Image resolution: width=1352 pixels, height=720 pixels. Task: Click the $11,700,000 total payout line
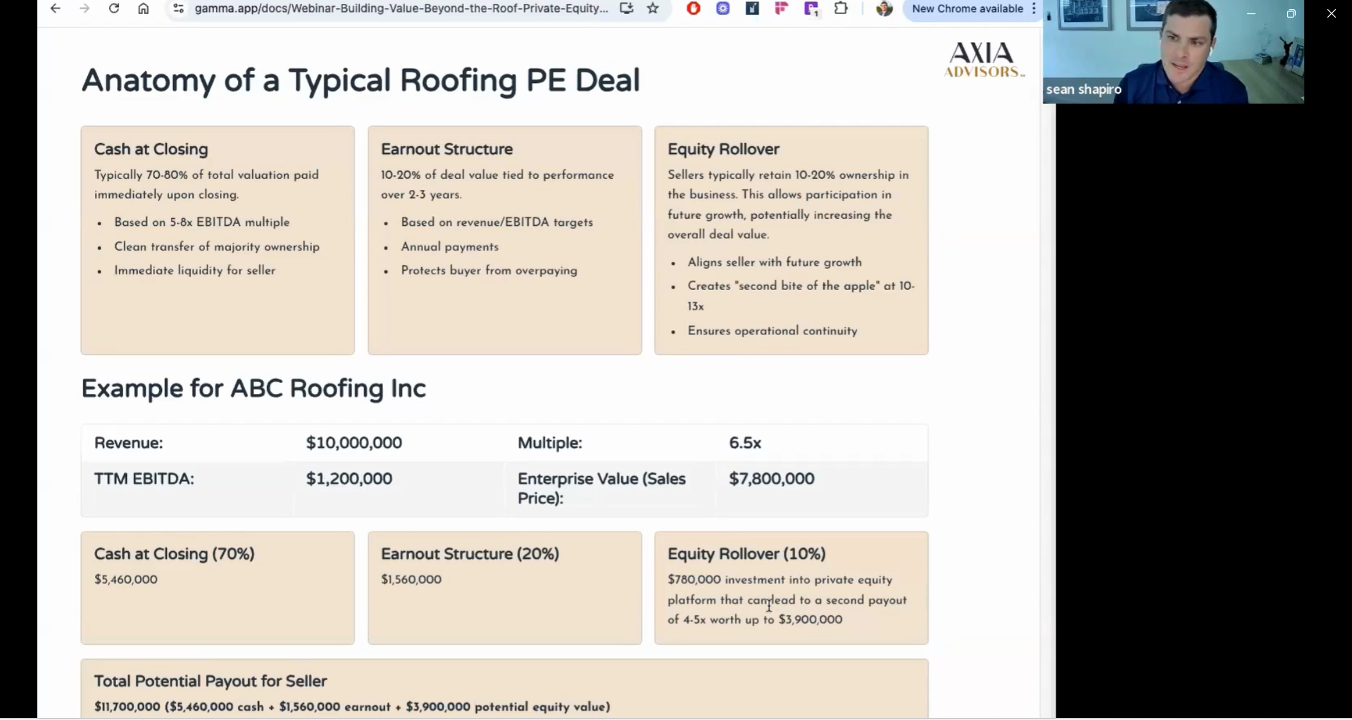pos(352,707)
